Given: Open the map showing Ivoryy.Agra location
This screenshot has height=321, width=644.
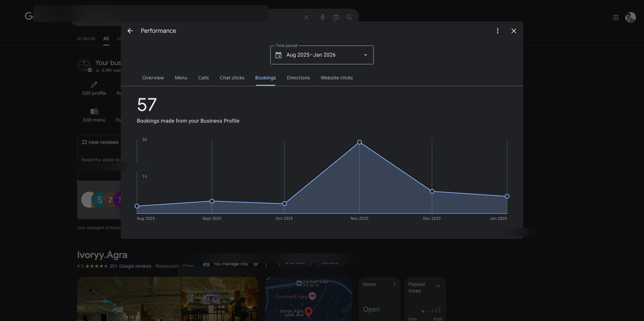Looking at the screenshot, I should point(309,299).
